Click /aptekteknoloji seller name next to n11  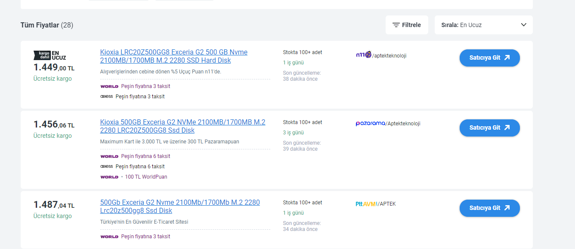coord(389,56)
